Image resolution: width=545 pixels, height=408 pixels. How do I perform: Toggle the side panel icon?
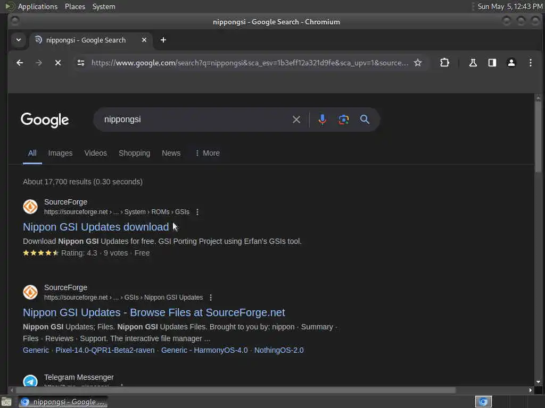point(492,63)
